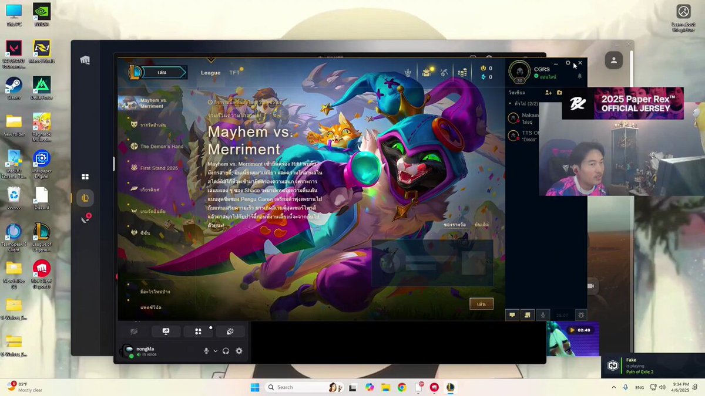Viewport: 705px width, 396px height.
Task: Open the champion mastery crest icon in League header
Action: point(408,73)
